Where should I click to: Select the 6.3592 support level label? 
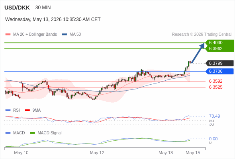click(215, 81)
